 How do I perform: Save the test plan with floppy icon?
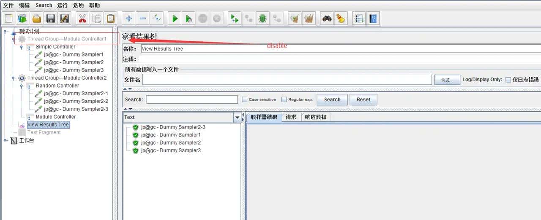pyautogui.click(x=51, y=19)
